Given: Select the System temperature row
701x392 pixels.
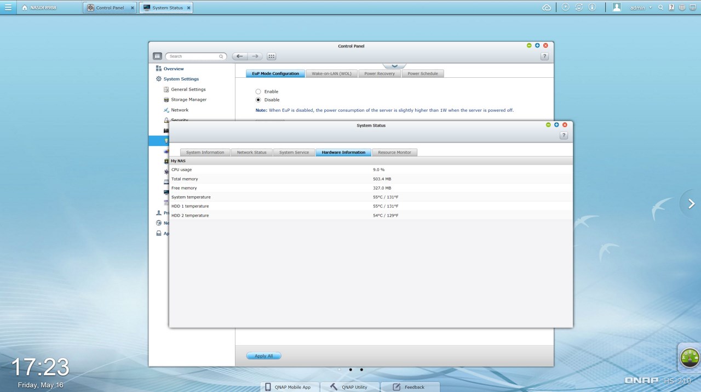Looking at the screenshot, I should coord(371,197).
